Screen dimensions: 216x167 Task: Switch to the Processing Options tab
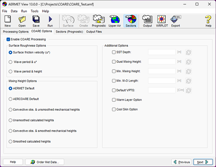(x=16, y=32)
